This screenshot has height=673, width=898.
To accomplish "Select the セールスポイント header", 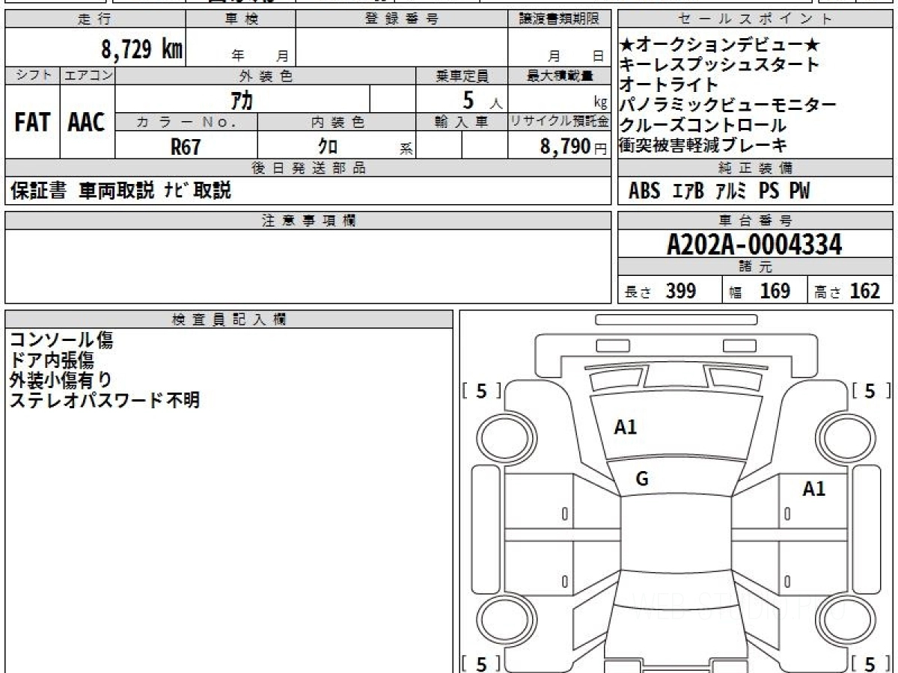I will pos(756,19).
